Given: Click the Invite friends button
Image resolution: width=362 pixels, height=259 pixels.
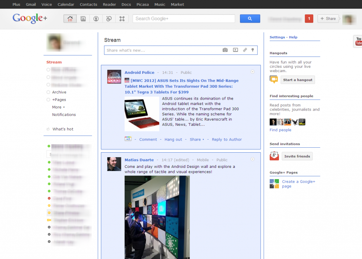Looking at the screenshot, I should click(x=297, y=156).
